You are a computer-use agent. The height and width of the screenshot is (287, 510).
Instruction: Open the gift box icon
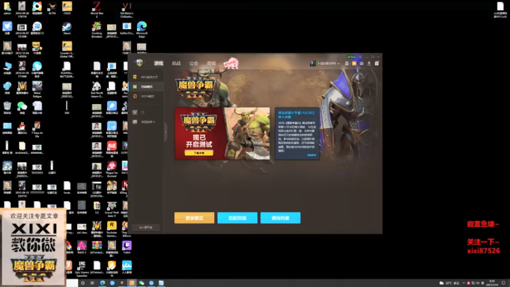coord(377,64)
